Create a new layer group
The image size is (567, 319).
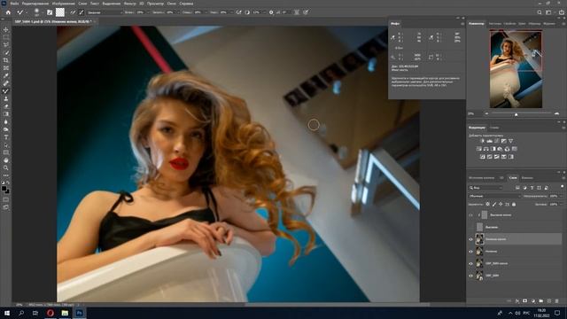(x=541, y=301)
